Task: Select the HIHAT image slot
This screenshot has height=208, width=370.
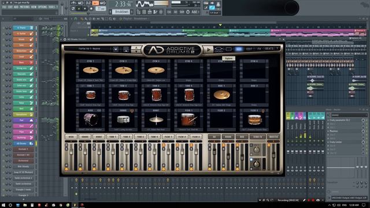Action: click(x=156, y=120)
